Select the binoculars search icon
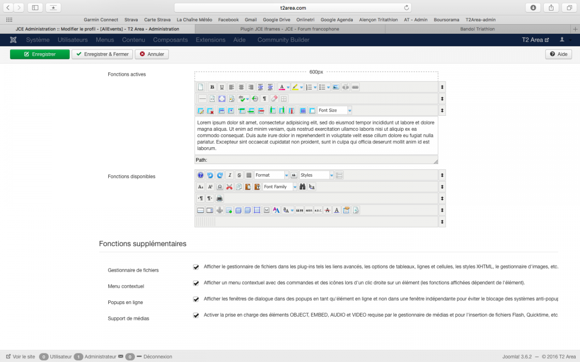 [303, 187]
